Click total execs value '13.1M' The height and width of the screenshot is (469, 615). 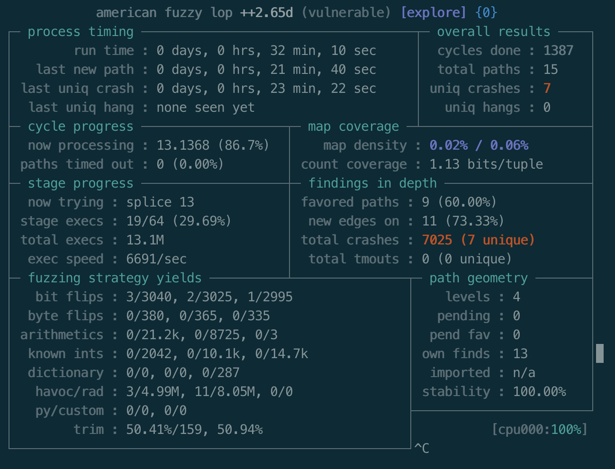(x=145, y=240)
